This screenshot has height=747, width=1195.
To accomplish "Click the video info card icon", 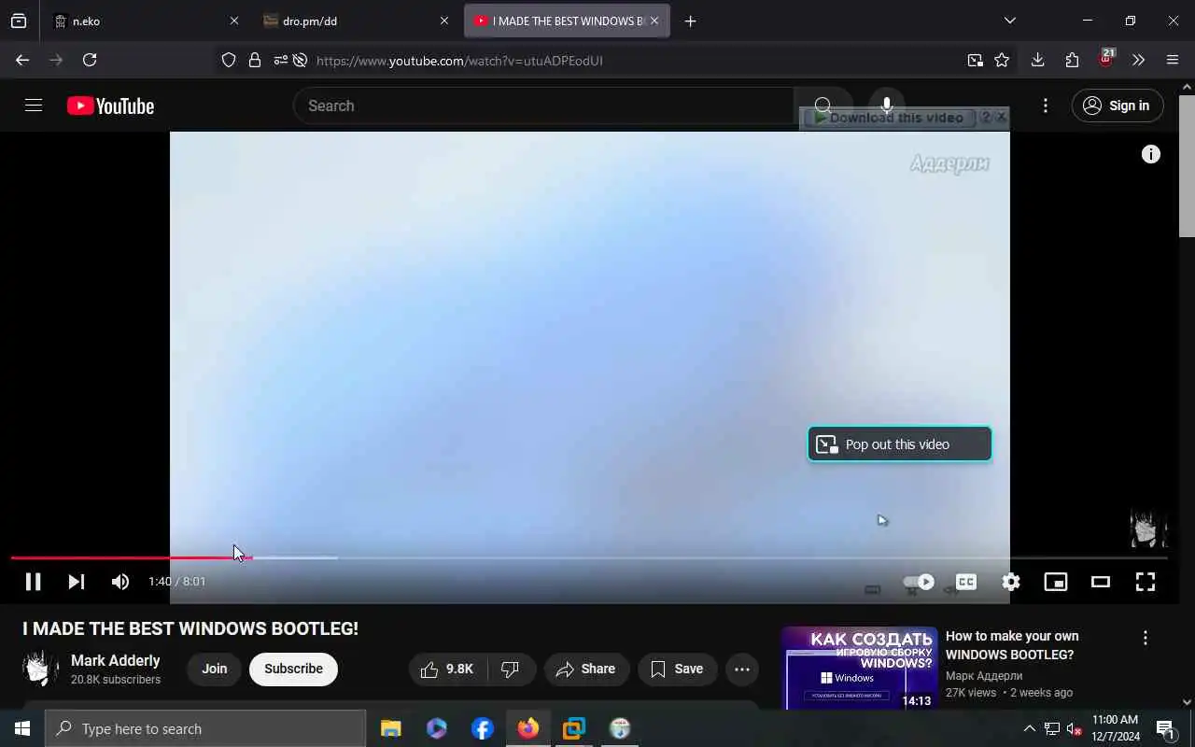I will coord(1151,154).
